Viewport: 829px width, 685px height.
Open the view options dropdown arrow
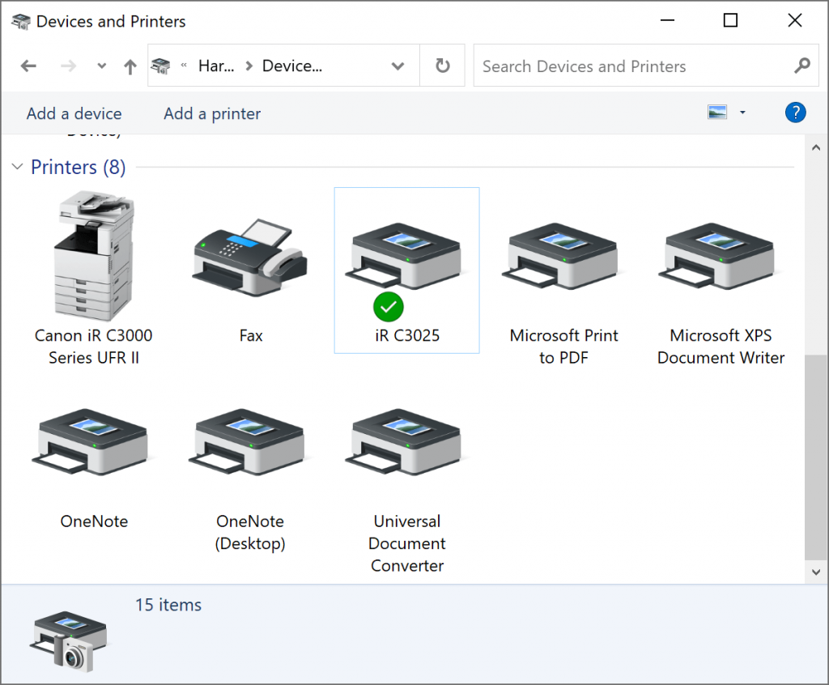tap(742, 112)
